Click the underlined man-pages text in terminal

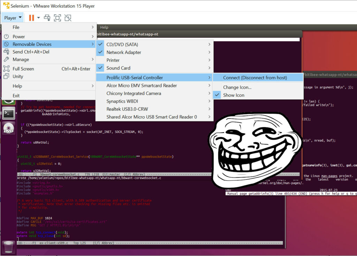(329, 176)
